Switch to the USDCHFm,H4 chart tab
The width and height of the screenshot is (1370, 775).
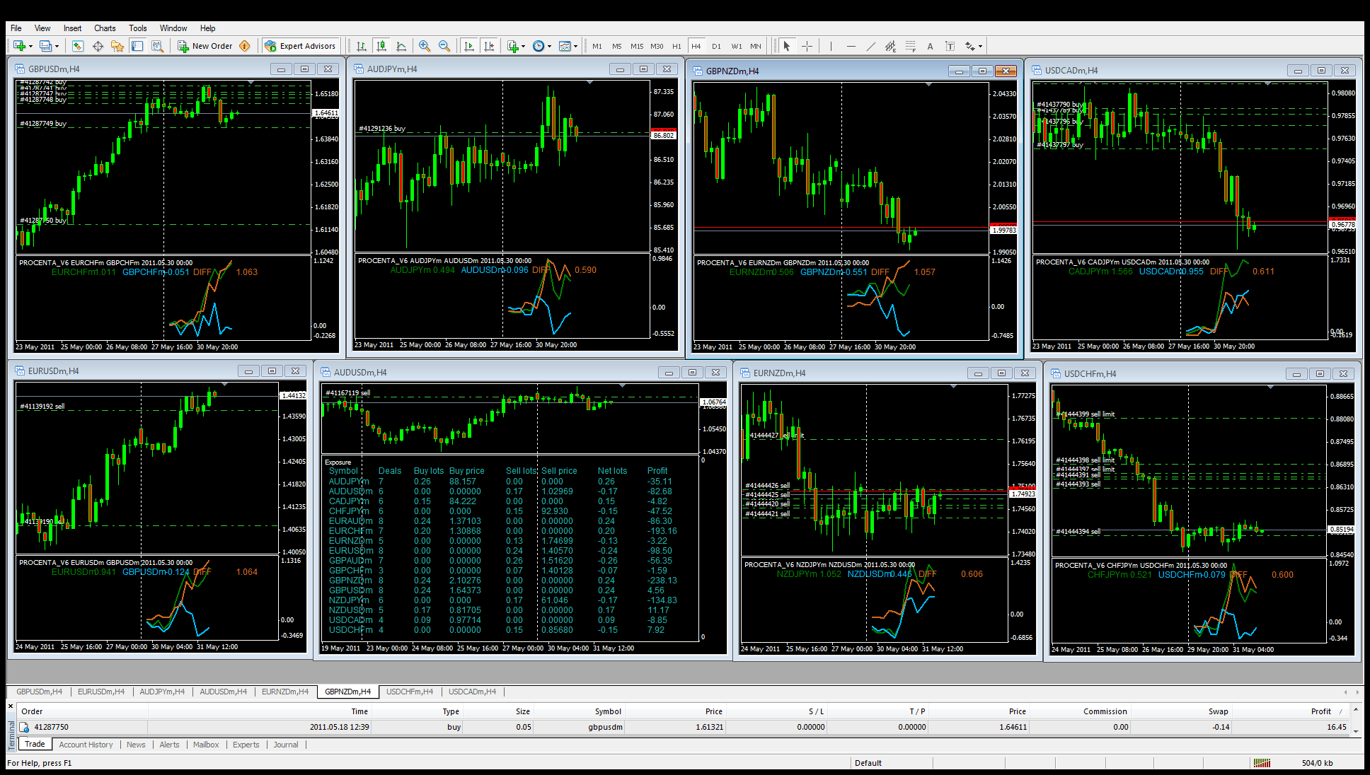tap(410, 692)
